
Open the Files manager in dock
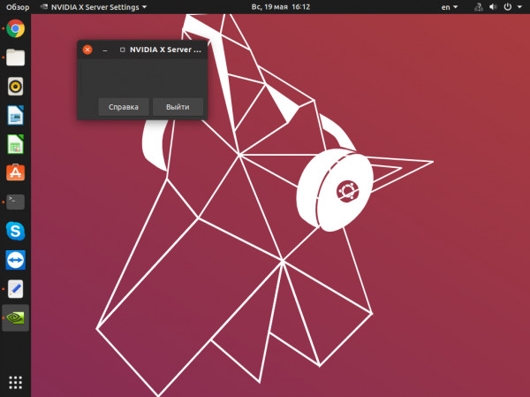tap(15, 57)
